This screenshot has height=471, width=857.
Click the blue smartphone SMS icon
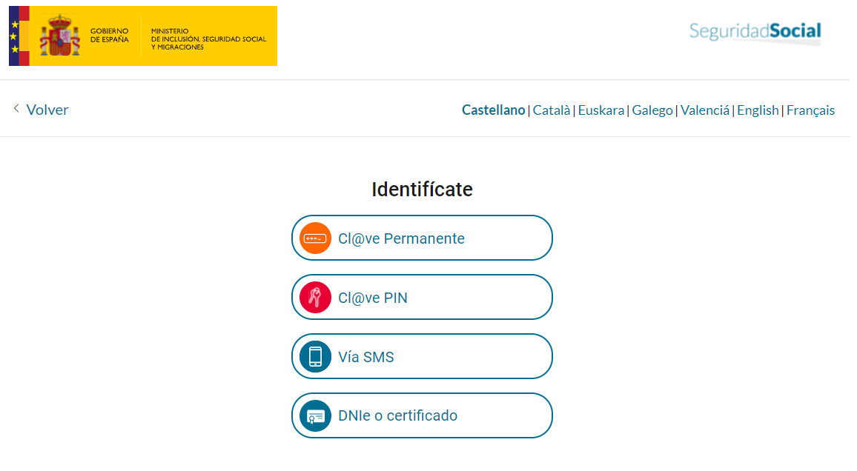point(315,356)
